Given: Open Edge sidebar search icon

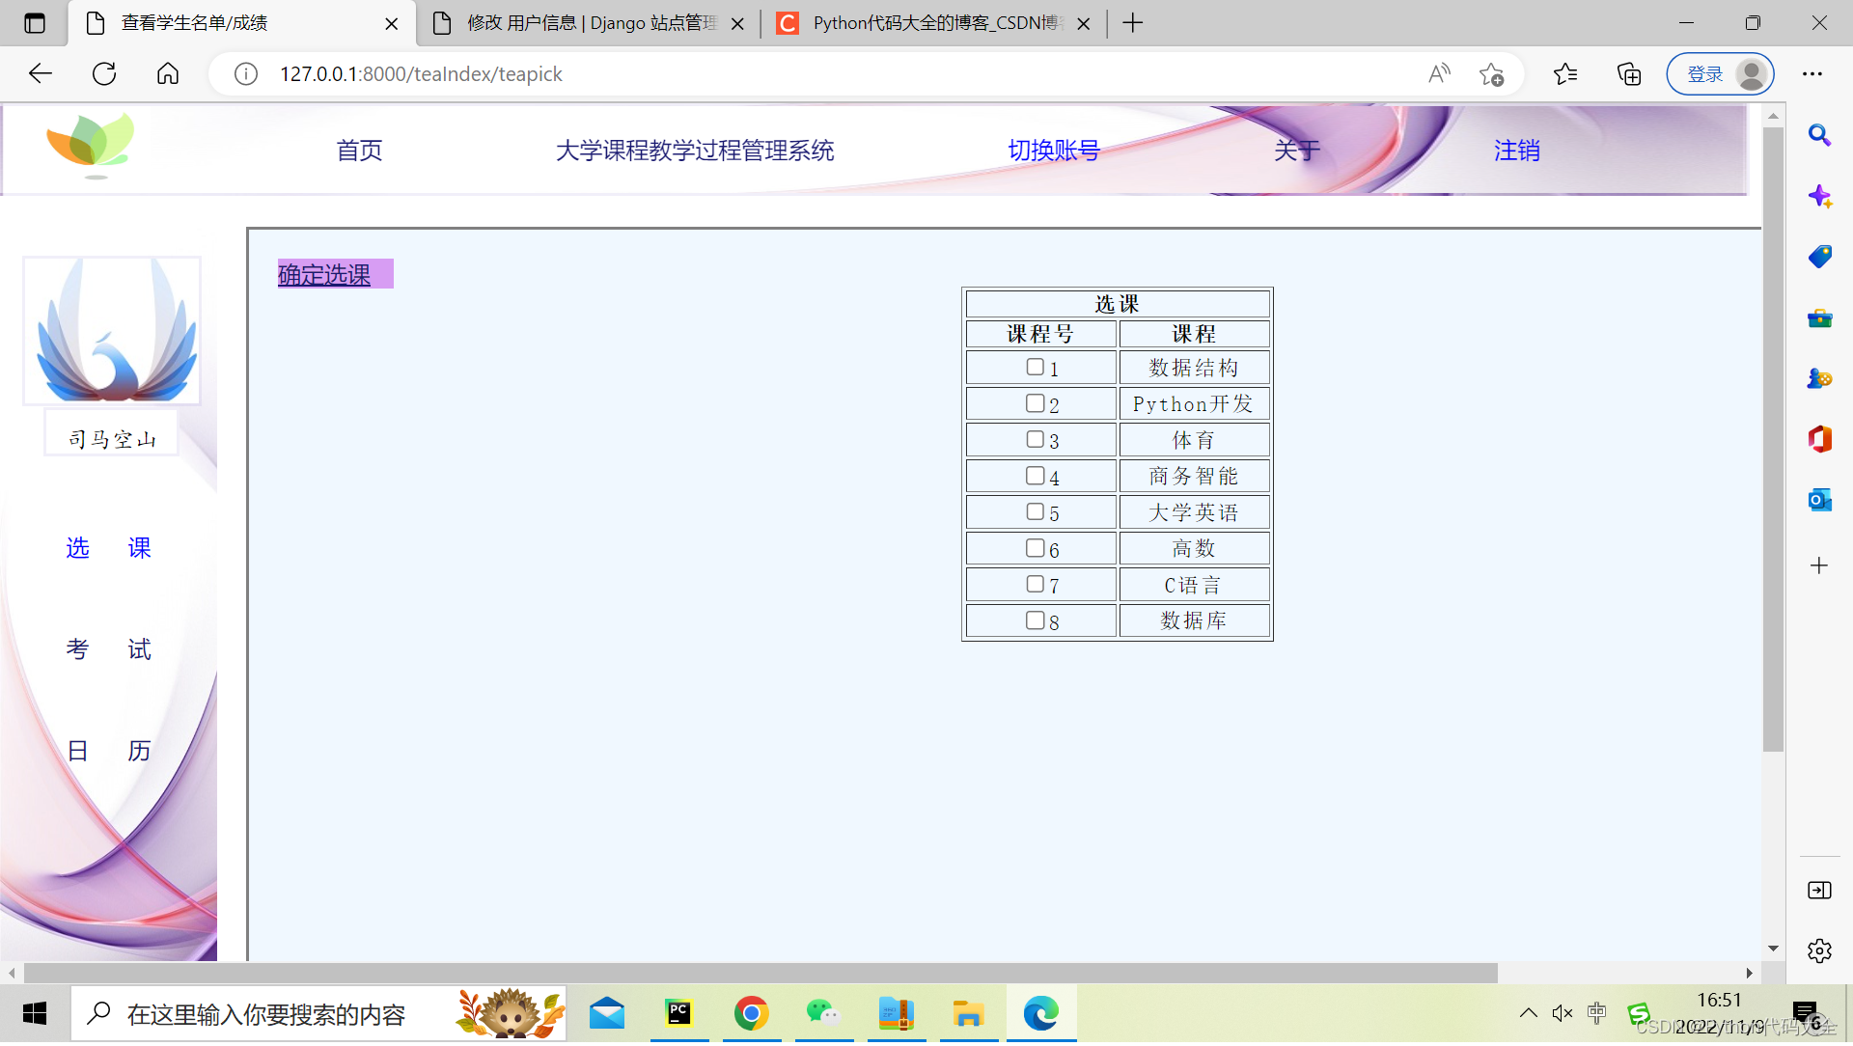Looking at the screenshot, I should 1819,135.
